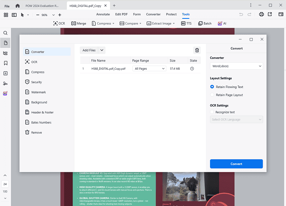The height and width of the screenshot is (206, 286).
Task: Click the print icon in top right
Action: [261, 15]
